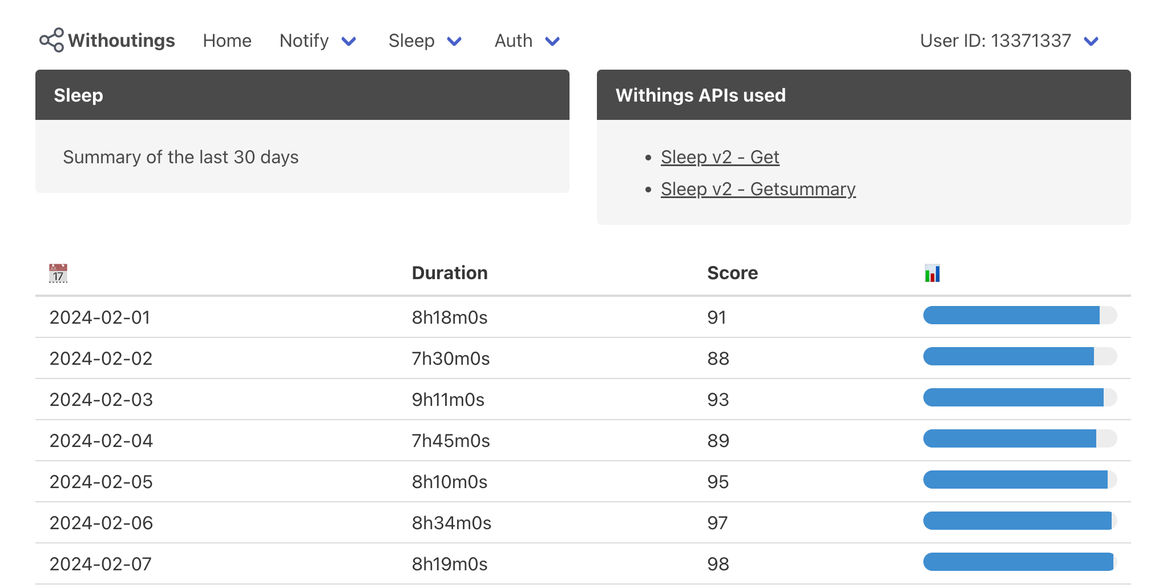This screenshot has height=588, width=1171.
Task: Click the score bar for 2024-02-01
Action: tap(1020, 316)
